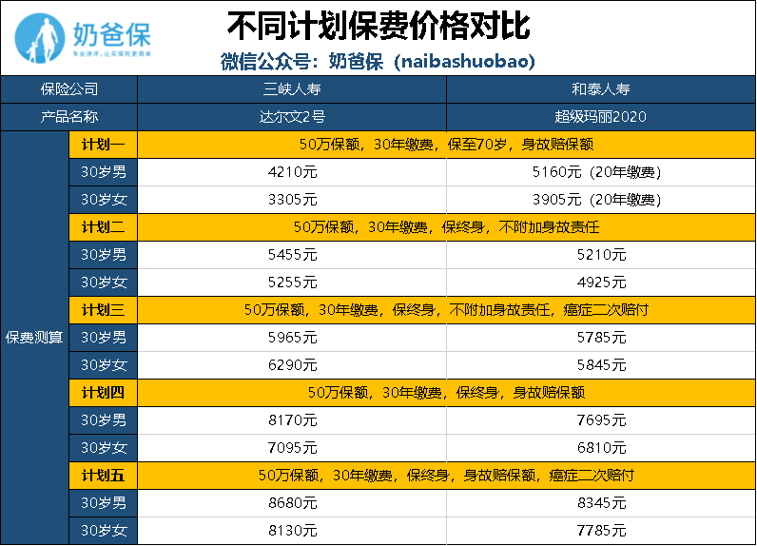The width and height of the screenshot is (757, 546).
Task: Click the 5785元 premium cell
Action: coord(601,337)
